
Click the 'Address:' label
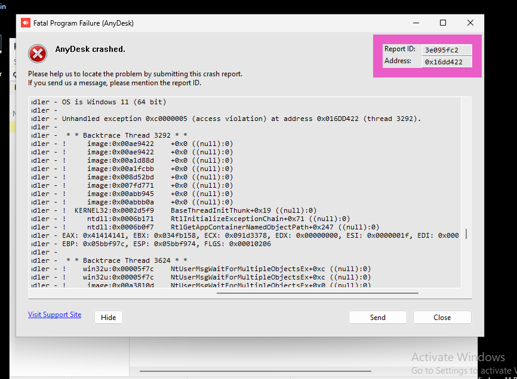(x=398, y=61)
